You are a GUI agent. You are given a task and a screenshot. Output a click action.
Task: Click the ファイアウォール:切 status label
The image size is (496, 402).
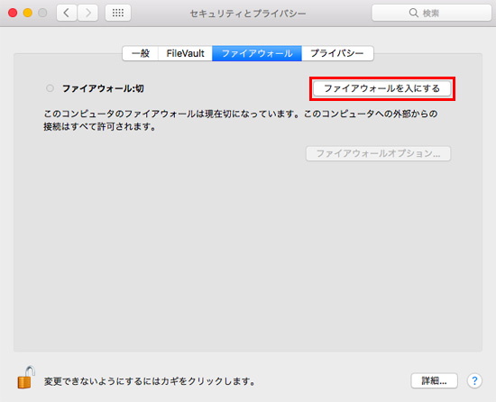[103, 88]
